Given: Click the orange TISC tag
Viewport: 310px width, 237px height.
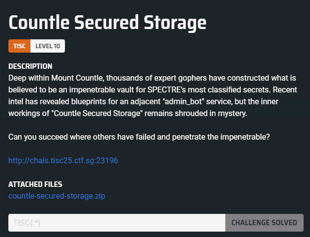Looking at the screenshot, I should 19,46.
